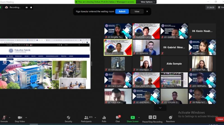Pause recording icon near Recording label
The height and width of the screenshot is (125, 224).
pyautogui.click(x=27, y=8)
